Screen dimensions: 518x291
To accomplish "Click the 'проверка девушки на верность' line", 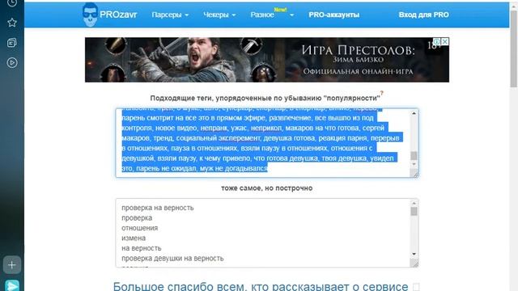I will click(172, 259).
